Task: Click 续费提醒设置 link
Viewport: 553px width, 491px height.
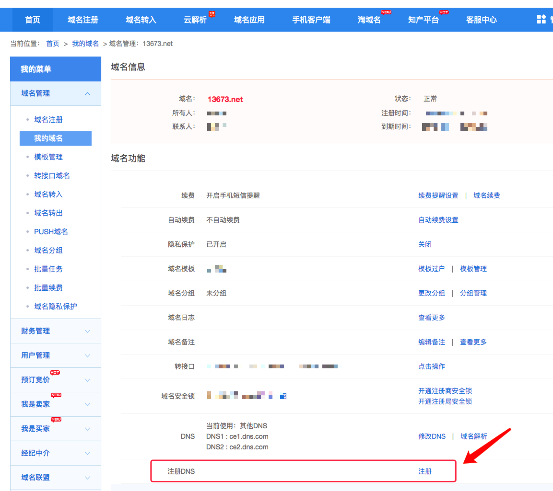Action: coord(438,196)
